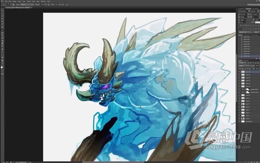This screenshot has width=260, height=163.
Task: Filter layers by type layers
Action: [253, 63]
